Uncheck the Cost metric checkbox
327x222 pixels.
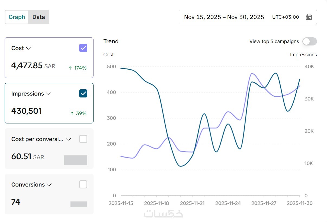coord(83,48)
